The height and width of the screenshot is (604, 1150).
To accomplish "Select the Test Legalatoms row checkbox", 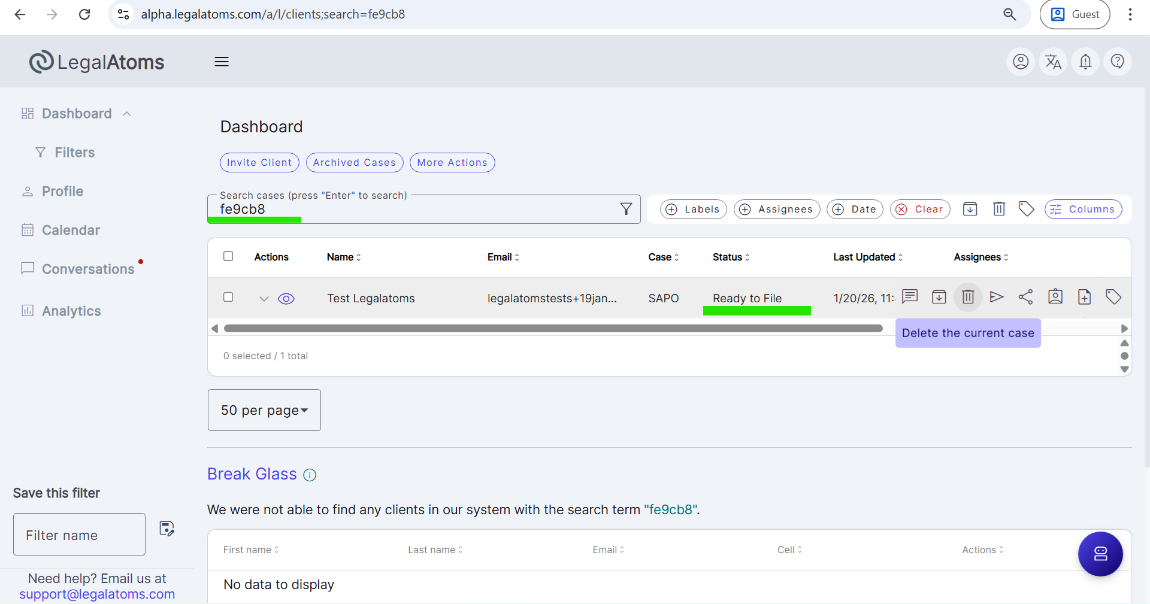I will [228, 298].
